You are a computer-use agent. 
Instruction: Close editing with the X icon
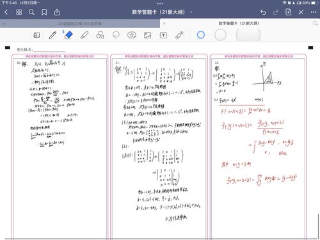301,12
